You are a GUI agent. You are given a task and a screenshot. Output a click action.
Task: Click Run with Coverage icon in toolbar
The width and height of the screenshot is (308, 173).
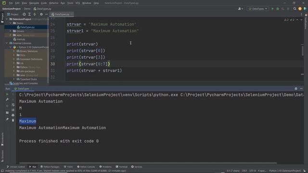(283, 9)
